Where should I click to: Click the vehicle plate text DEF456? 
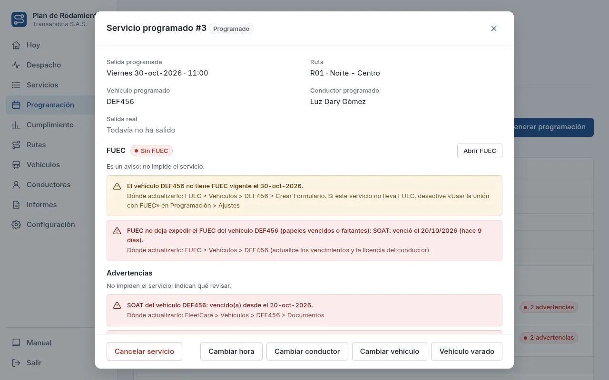120,102
